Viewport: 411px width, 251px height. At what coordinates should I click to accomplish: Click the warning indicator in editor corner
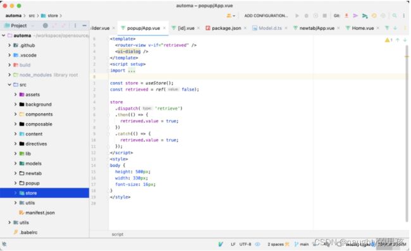[388, 40]
